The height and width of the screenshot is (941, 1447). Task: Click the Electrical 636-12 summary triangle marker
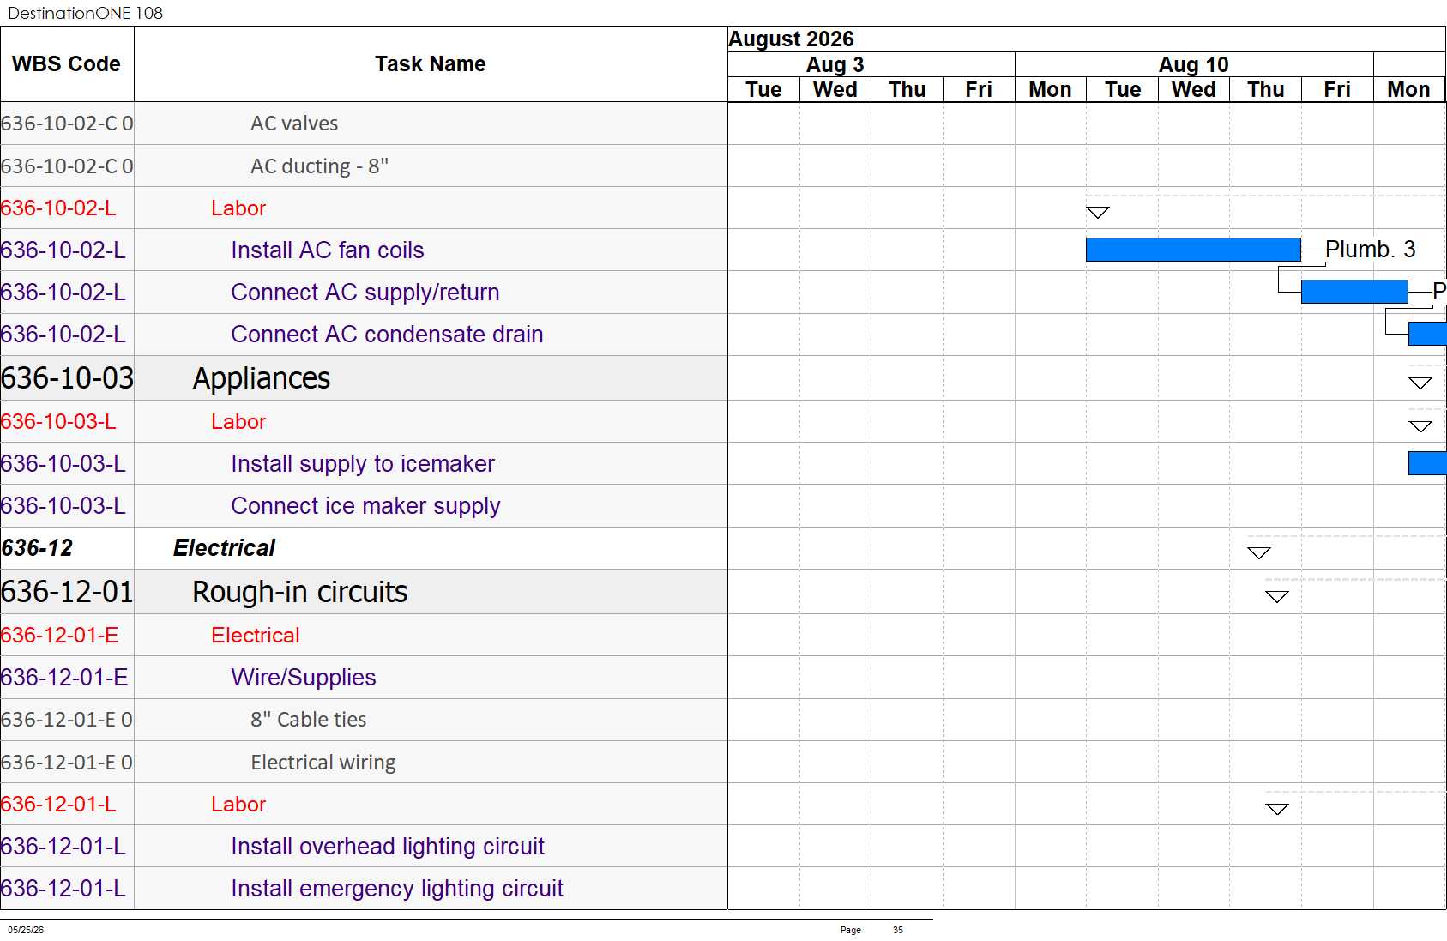(x=1259, y=552)
